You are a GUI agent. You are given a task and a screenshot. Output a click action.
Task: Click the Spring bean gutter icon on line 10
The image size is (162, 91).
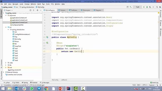pyautogui.click(x=47, y=37)
